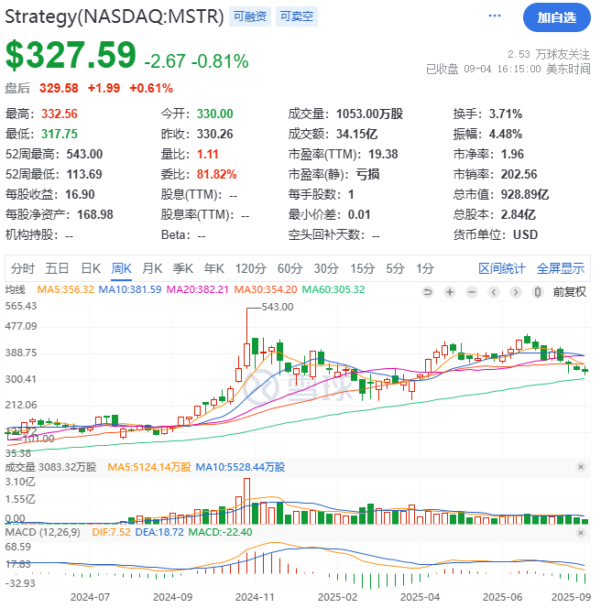Click the MA5:5124.14万股 volume average
Viewport: 601px width, 608px height.
[149, 467]
